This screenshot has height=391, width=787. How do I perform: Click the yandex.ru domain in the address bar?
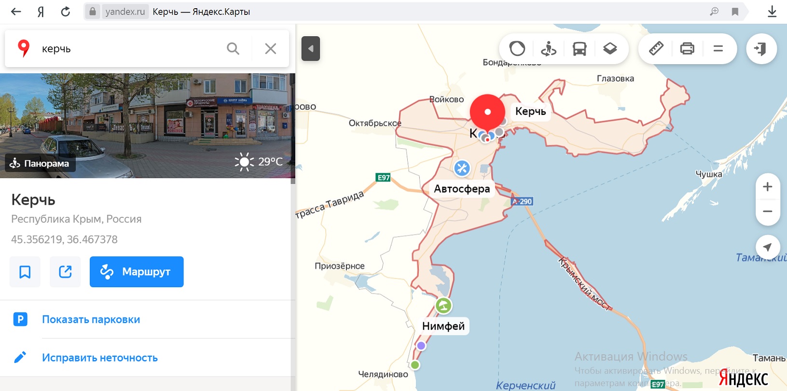[x=125, y=12]
